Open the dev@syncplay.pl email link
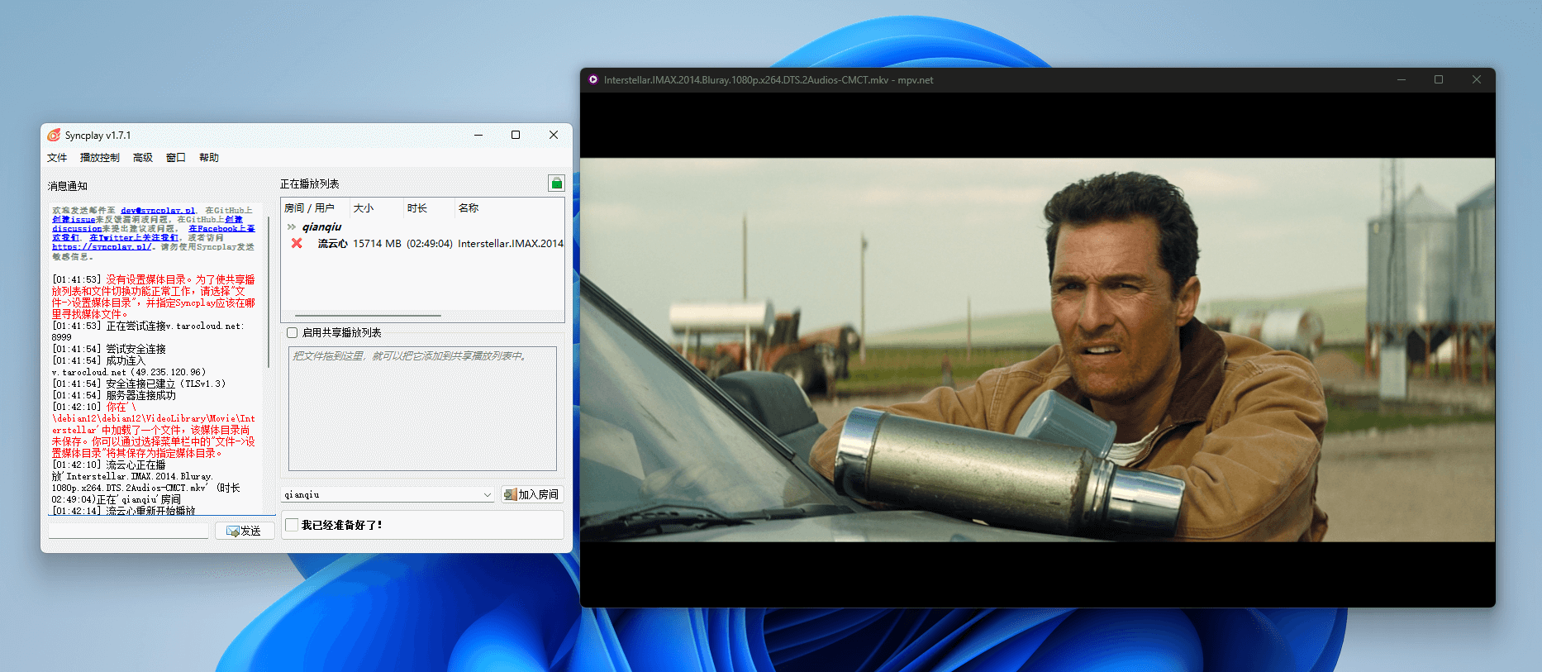Image resolution: width=1542 pixels, height=672 pixels. 158,211
